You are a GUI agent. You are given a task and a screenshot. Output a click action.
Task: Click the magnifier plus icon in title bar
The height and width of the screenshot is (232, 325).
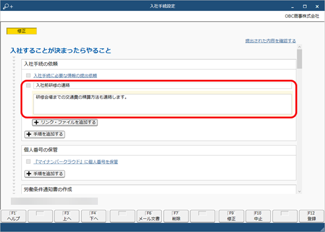pos(8,7)
